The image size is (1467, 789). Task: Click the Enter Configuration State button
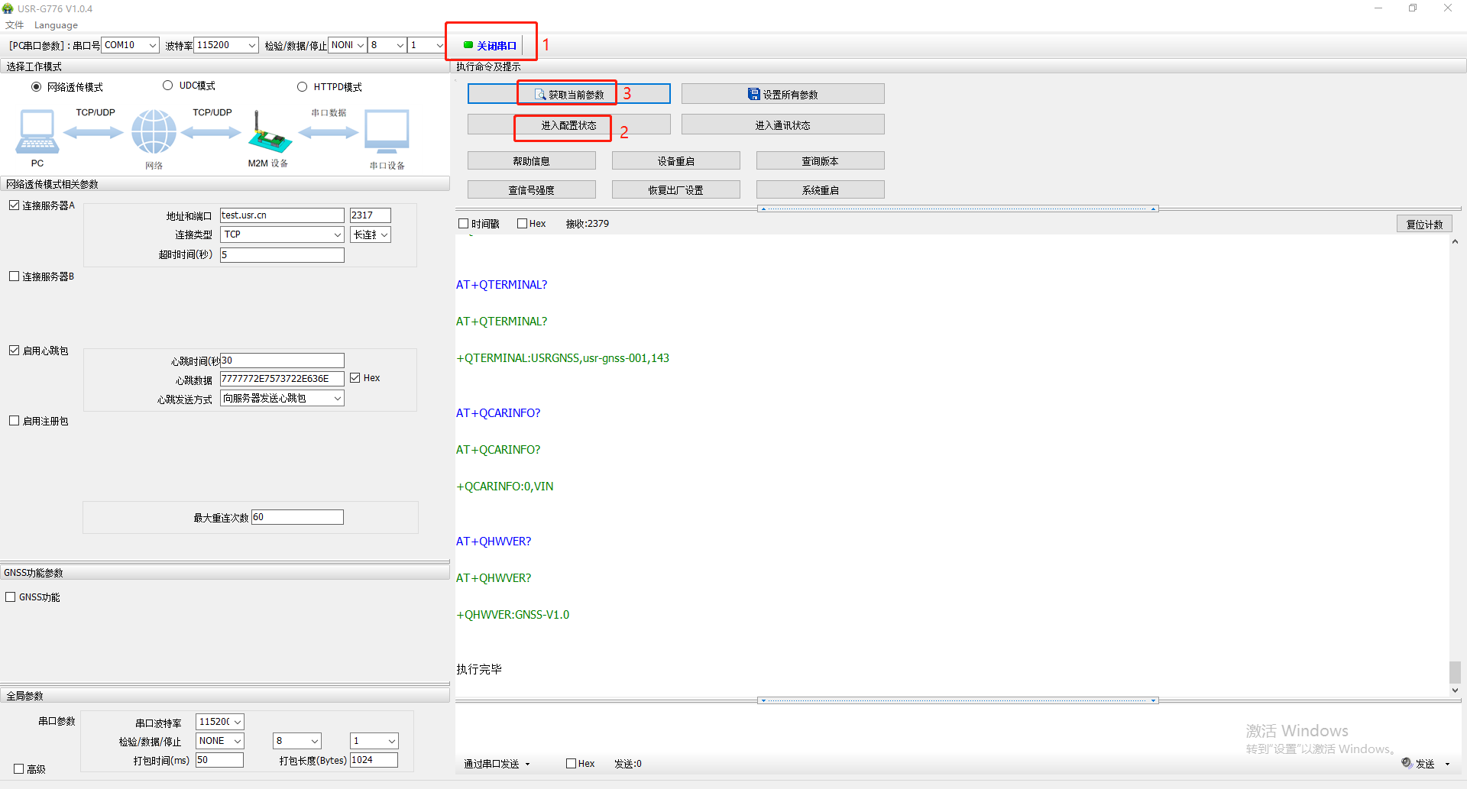pyautogui.click(x=568, y=125)
